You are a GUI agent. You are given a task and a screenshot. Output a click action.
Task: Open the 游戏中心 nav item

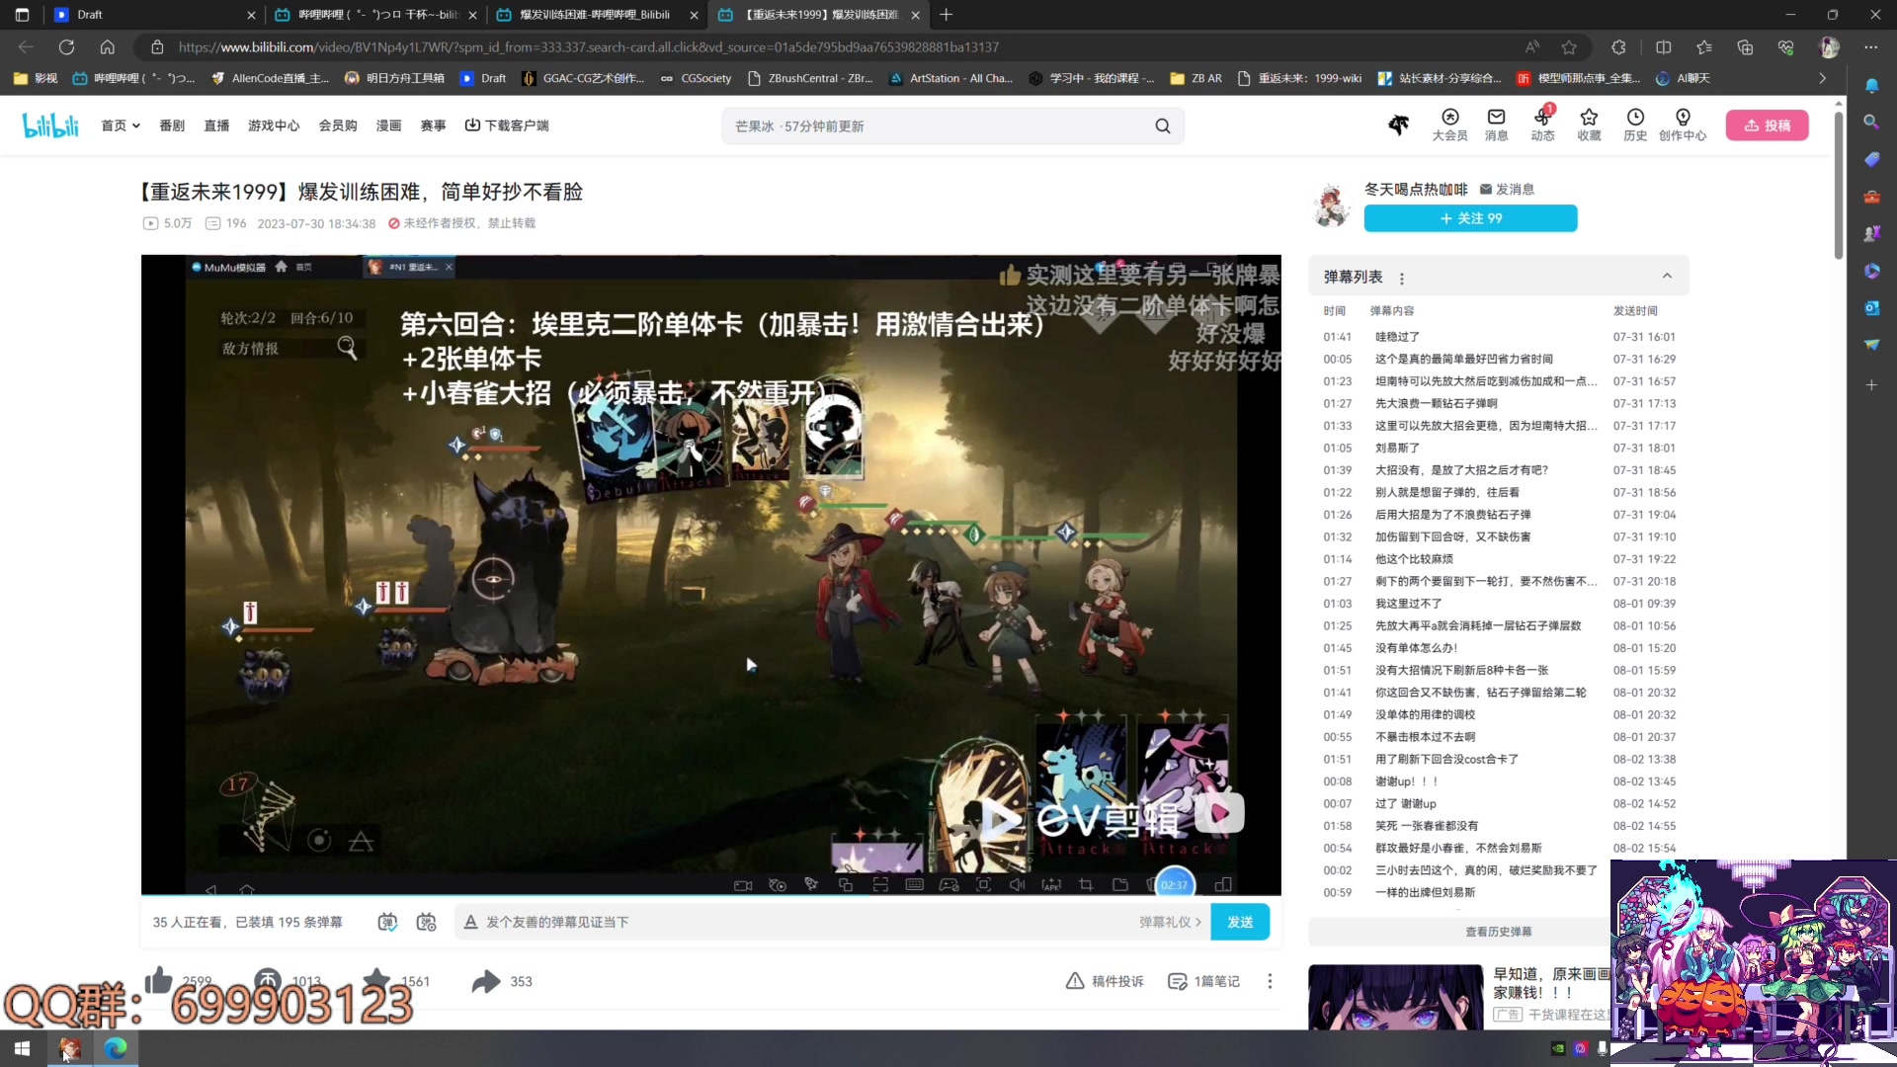pos(274,125)
